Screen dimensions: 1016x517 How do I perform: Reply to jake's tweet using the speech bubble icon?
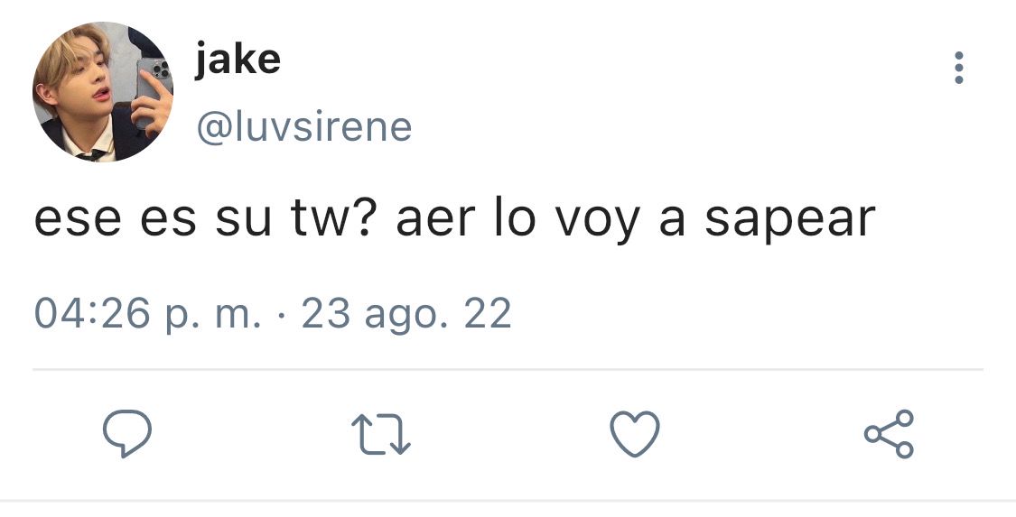pos(127,433)
